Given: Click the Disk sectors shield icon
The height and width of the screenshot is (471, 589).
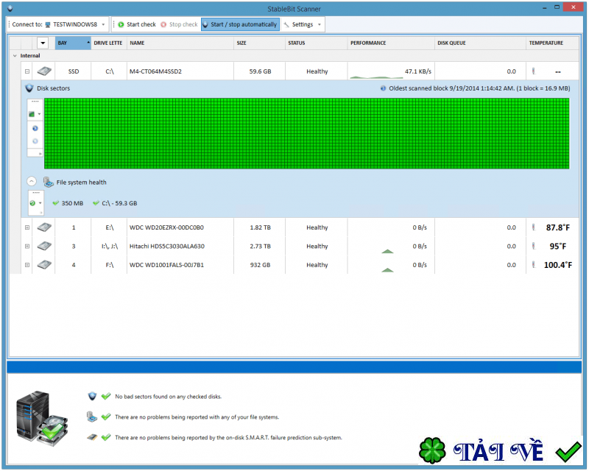Looking at the screenshot, I should (x=29, y=88).
